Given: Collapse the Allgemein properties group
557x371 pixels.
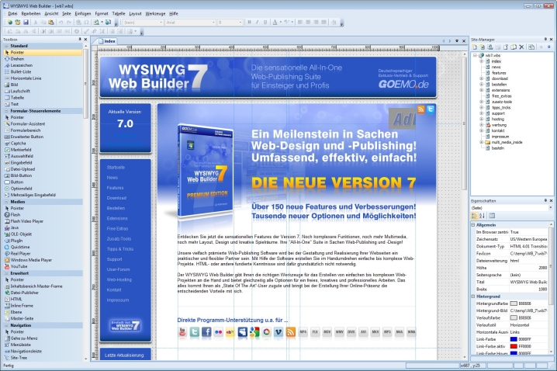Looking at the screenshot, I should coord(474,225).
